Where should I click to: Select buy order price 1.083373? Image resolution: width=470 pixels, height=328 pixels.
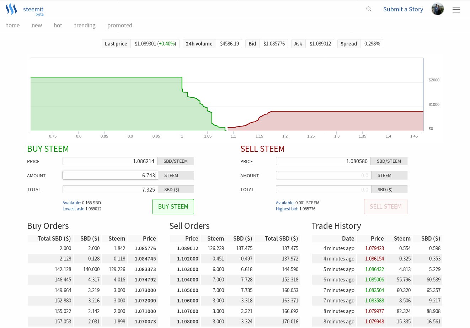(x=145, y=269)
